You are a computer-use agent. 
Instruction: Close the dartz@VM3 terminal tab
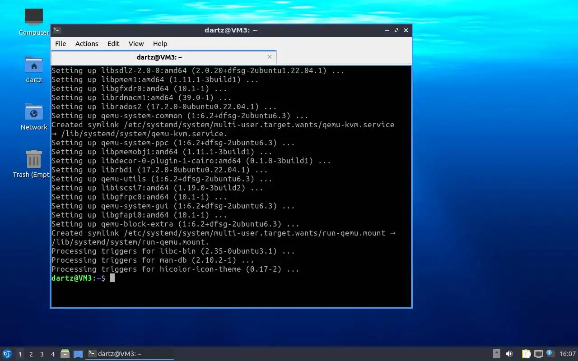pos(270,57)
